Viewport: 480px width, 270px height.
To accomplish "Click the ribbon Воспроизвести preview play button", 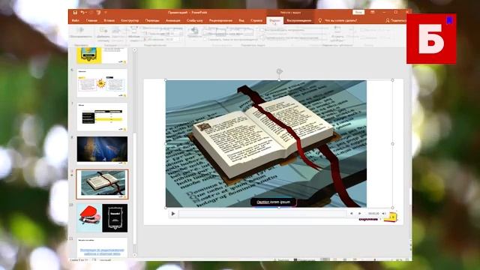I will (80, 32).
